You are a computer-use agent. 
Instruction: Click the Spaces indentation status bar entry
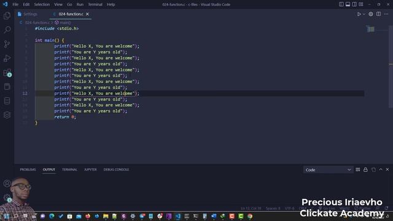273,208
